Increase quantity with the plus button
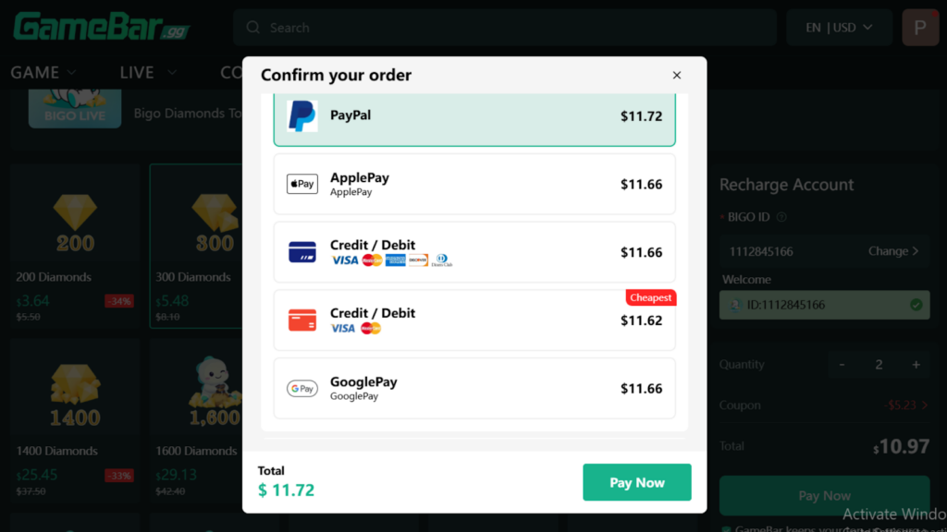This screenshot has width=947, height=532. click(916, 365)
